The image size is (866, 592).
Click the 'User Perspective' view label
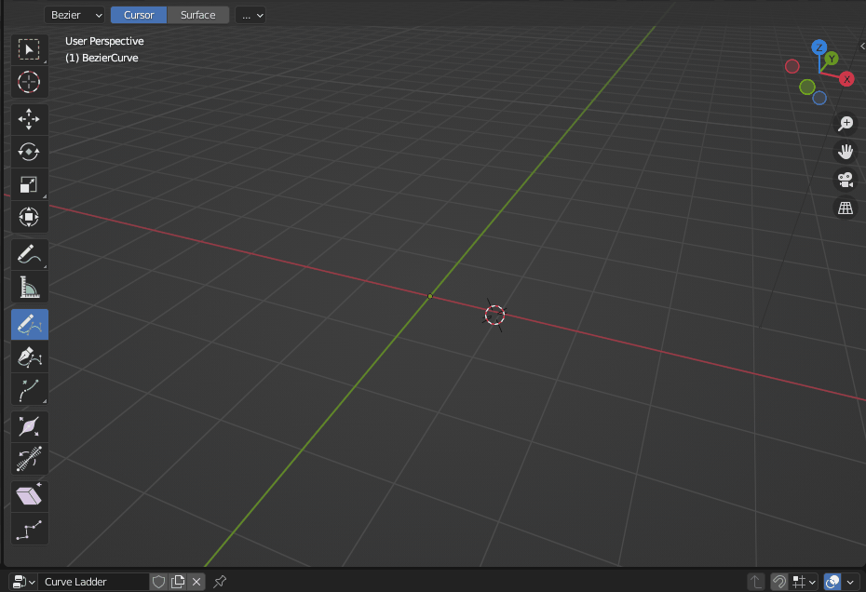(104, 41)
